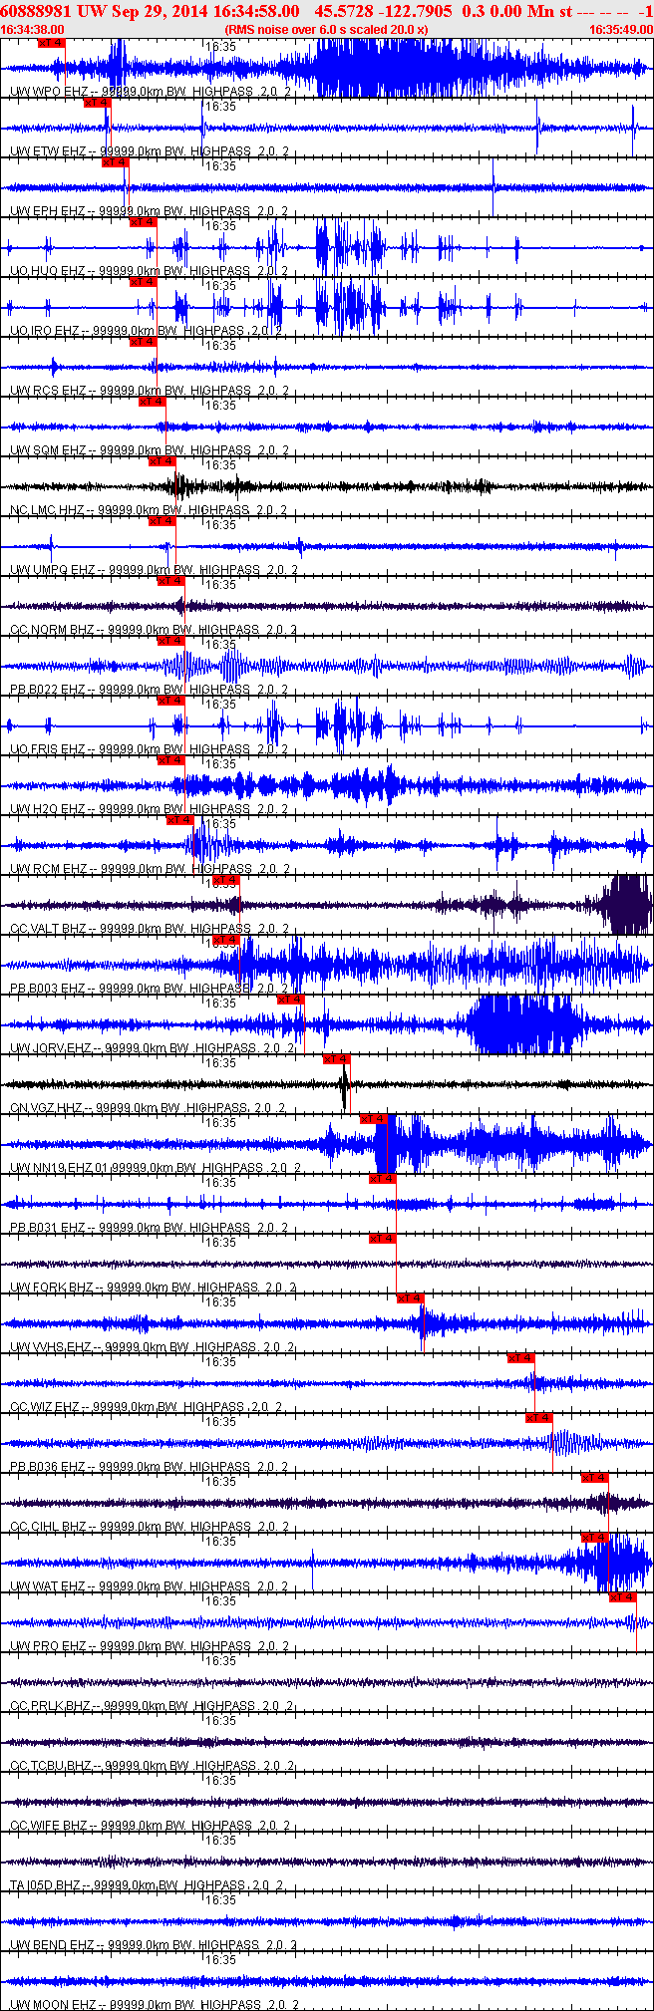Click the coordinates '45.5728 -122.7905' in the header
This screenshot has width=654, height=2011.
pos(383,11)
